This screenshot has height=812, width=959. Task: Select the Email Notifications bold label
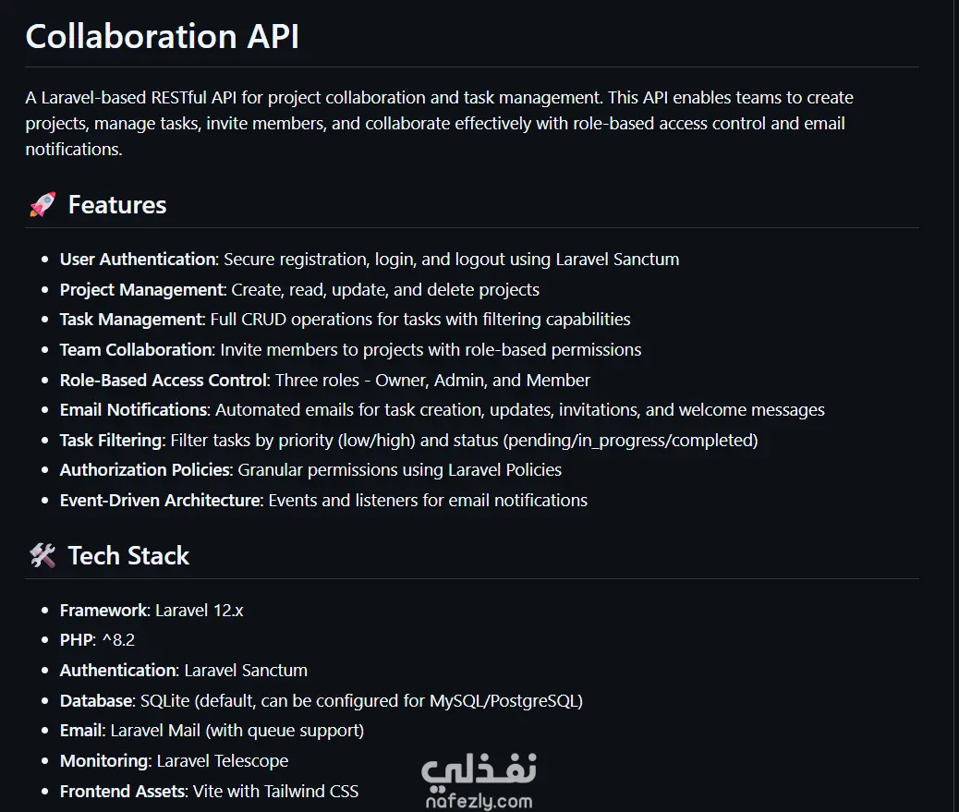(x=133, y=410)
